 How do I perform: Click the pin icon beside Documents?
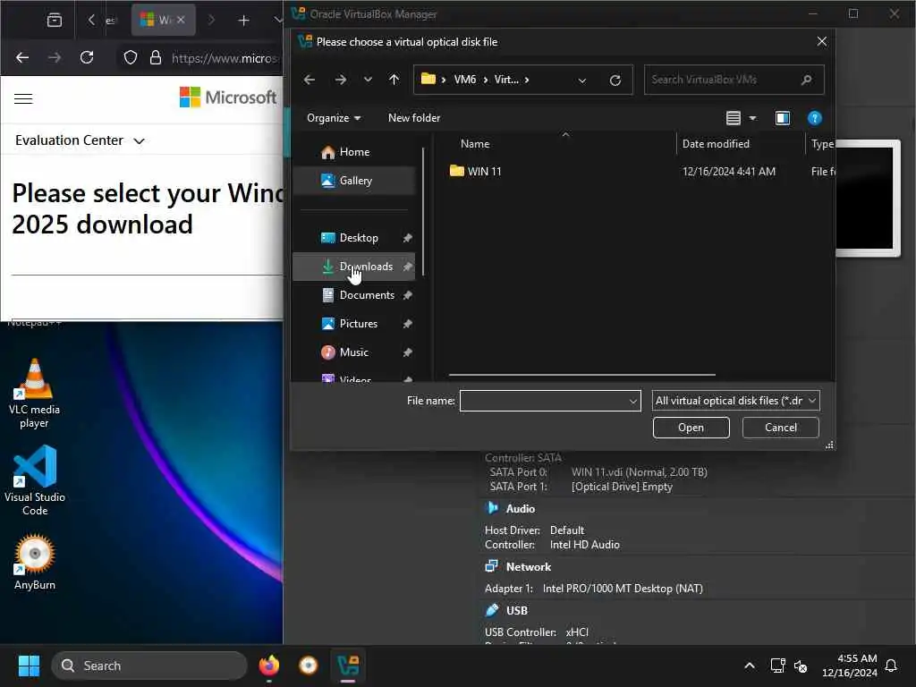coord(408,295)
